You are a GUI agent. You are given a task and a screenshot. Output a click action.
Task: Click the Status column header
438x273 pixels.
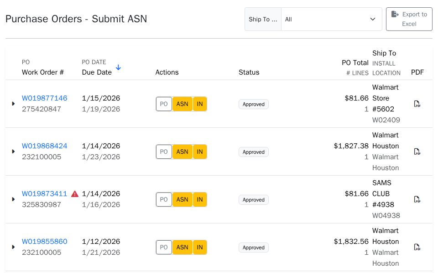[x=249, y=72]
